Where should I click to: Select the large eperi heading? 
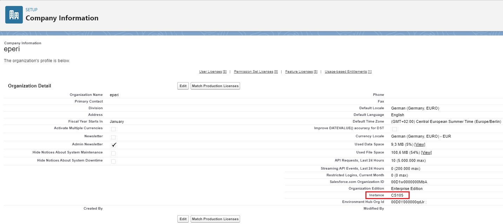[12, 50]
